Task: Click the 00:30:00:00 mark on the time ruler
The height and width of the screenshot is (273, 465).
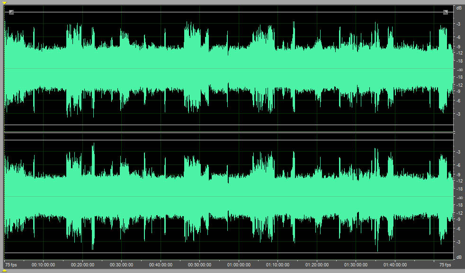Action: 122,264
